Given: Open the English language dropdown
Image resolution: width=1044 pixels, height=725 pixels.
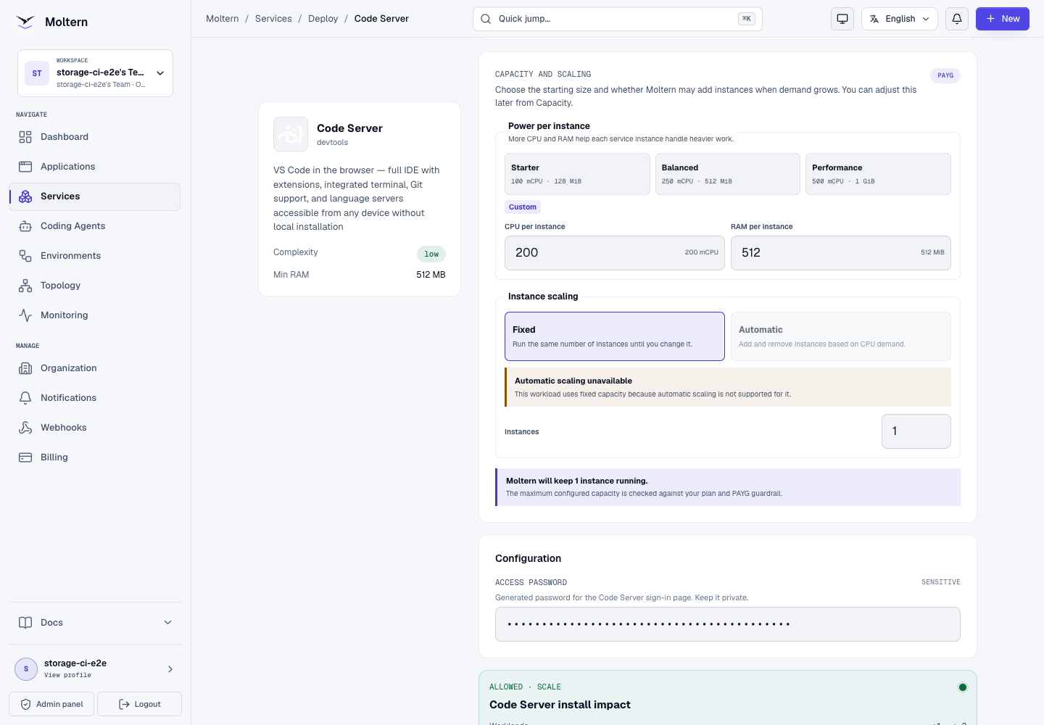Looking at the screenshot, I should point(900,19).
